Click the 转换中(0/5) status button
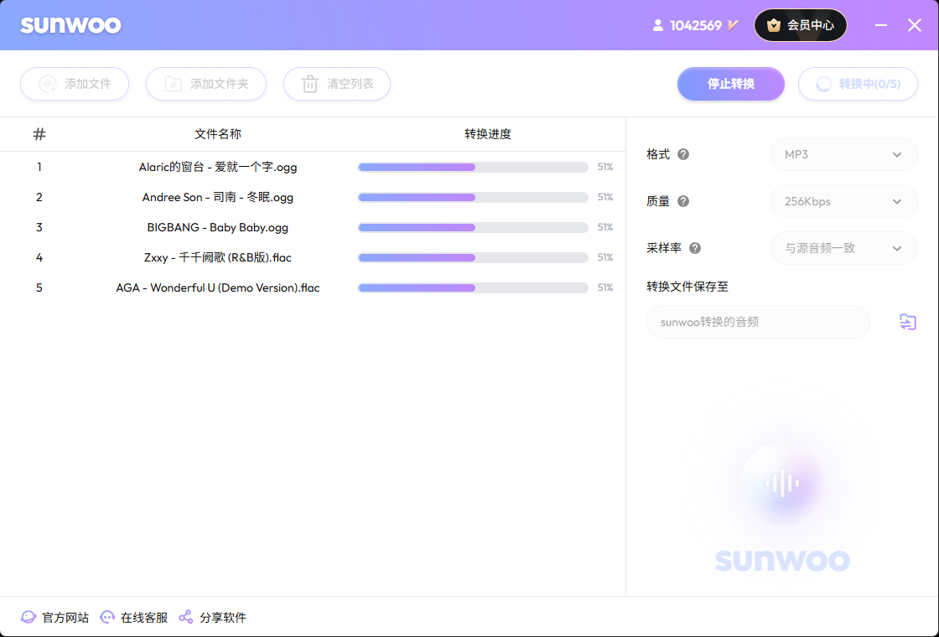939x637 pixels. (x=858, y=84)
